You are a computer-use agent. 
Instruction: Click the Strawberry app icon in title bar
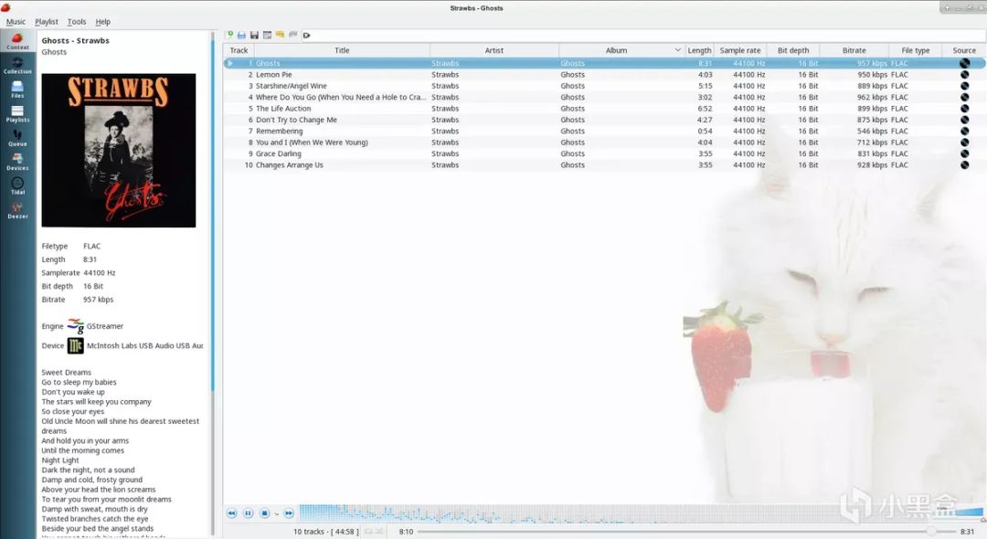click(5, 7)
